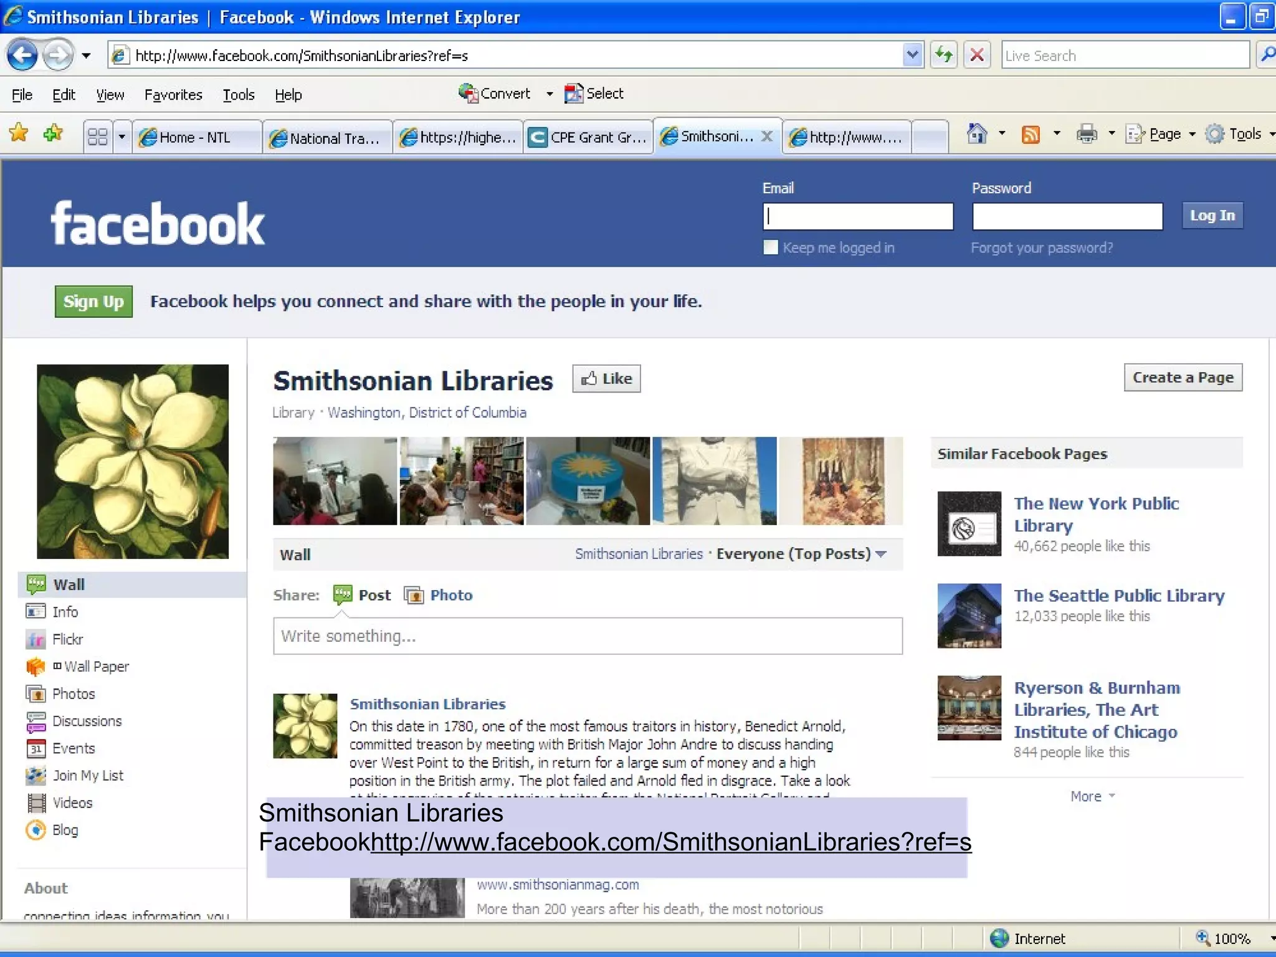Open Info in the left sidebar

tap(65, 612)
